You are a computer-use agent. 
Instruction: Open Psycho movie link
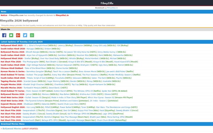119,78
